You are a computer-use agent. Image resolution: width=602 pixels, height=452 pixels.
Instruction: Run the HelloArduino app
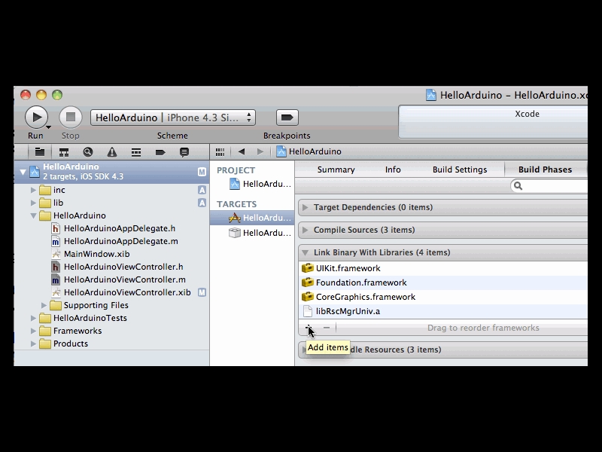pos(36,118)
